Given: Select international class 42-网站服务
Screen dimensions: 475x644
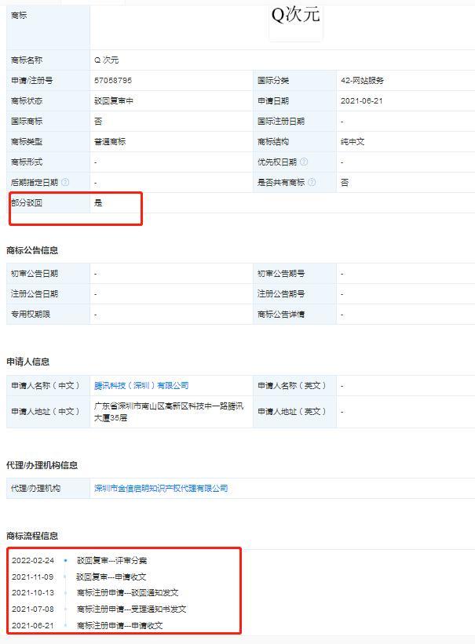Looking at the screenshot, I should coord(362,81).
